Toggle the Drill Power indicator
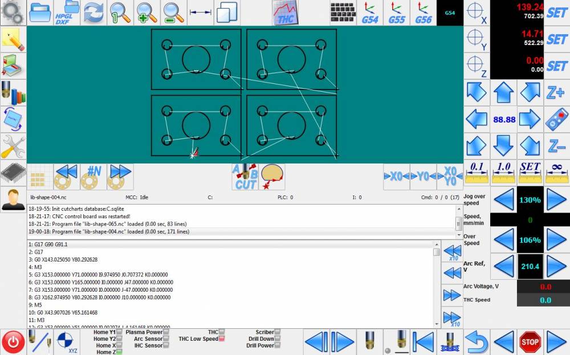Screen dimensions: 570x355 pos(278,346)
